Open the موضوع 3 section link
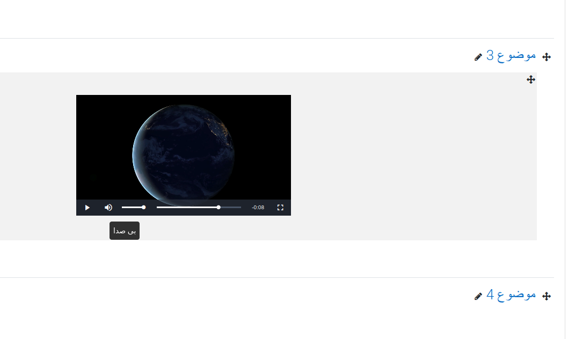 (511, 55)
